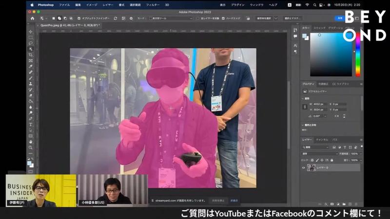
Task: Select the Spot Healing Brush tool
Action: click(31, 72)
